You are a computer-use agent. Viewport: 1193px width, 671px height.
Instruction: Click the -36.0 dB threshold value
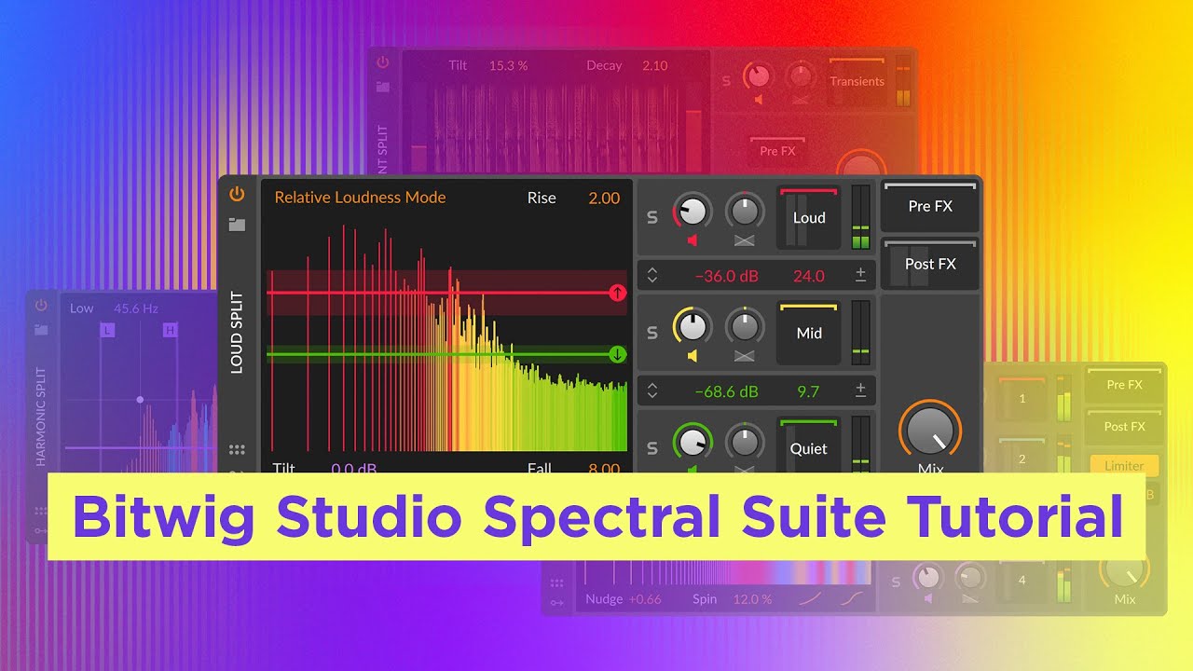click(726, 276)
